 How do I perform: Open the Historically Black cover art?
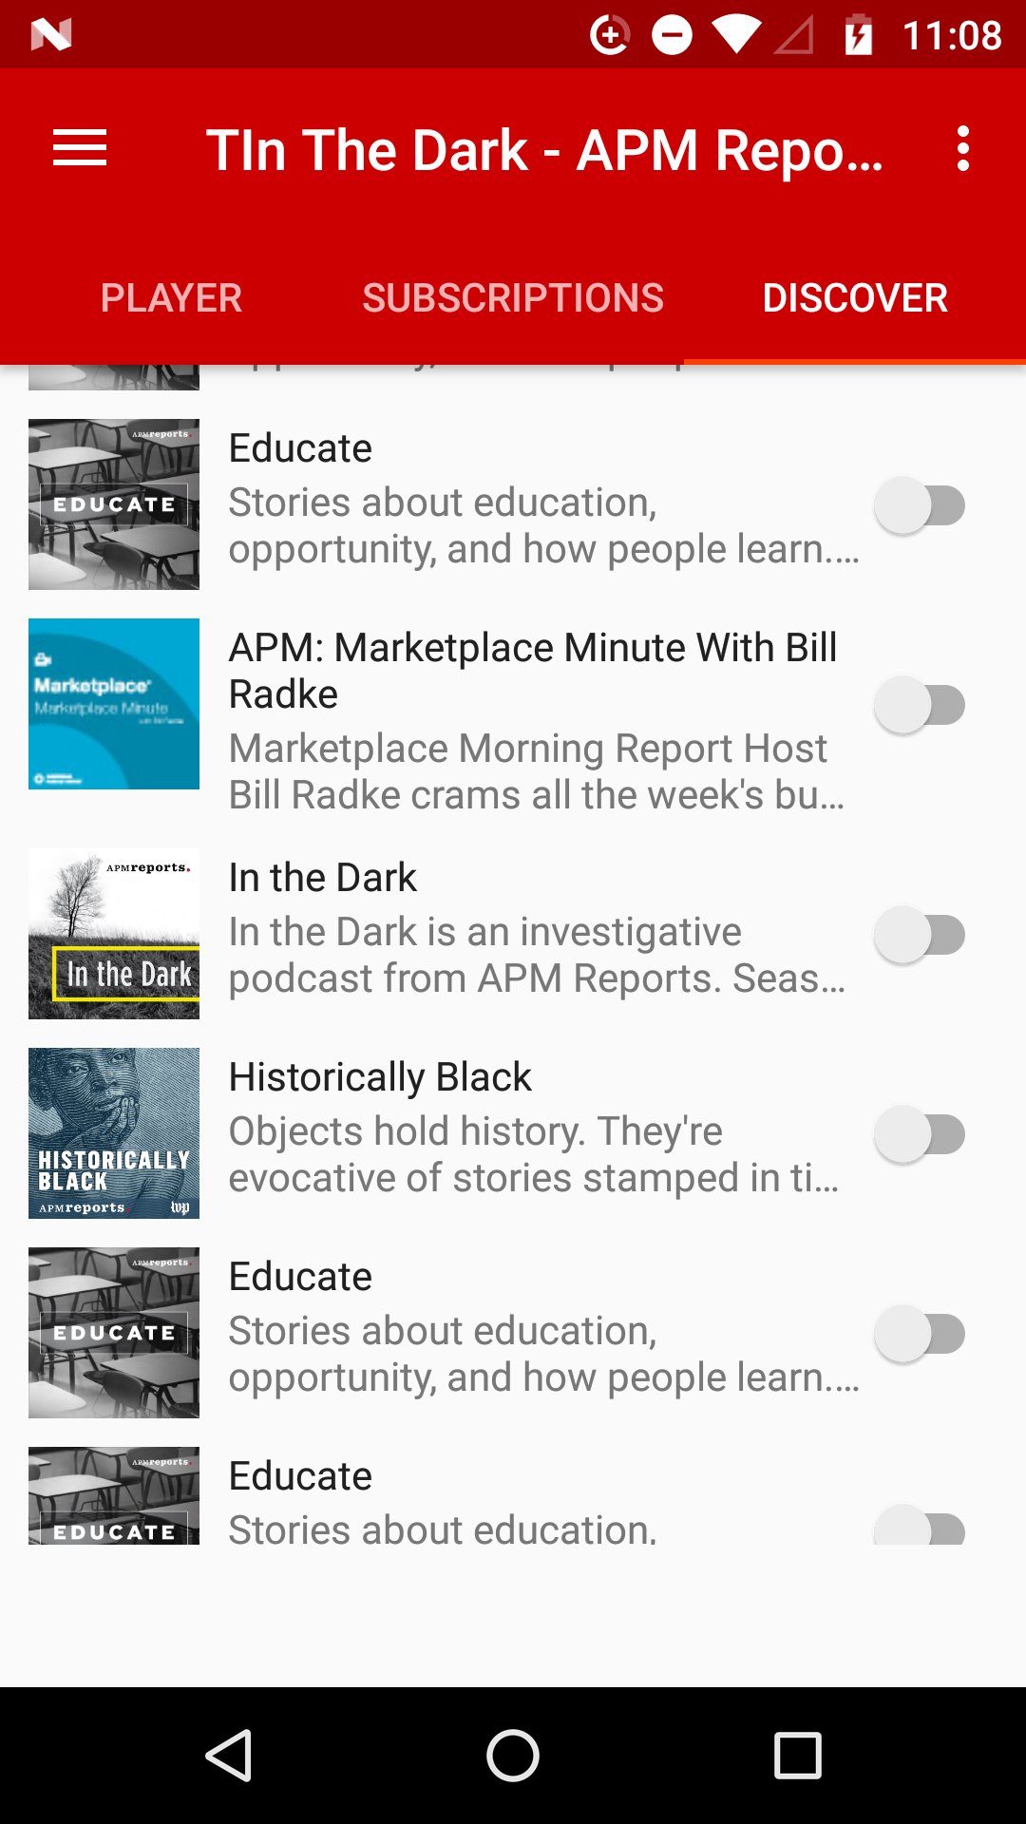click(114, 1133)
